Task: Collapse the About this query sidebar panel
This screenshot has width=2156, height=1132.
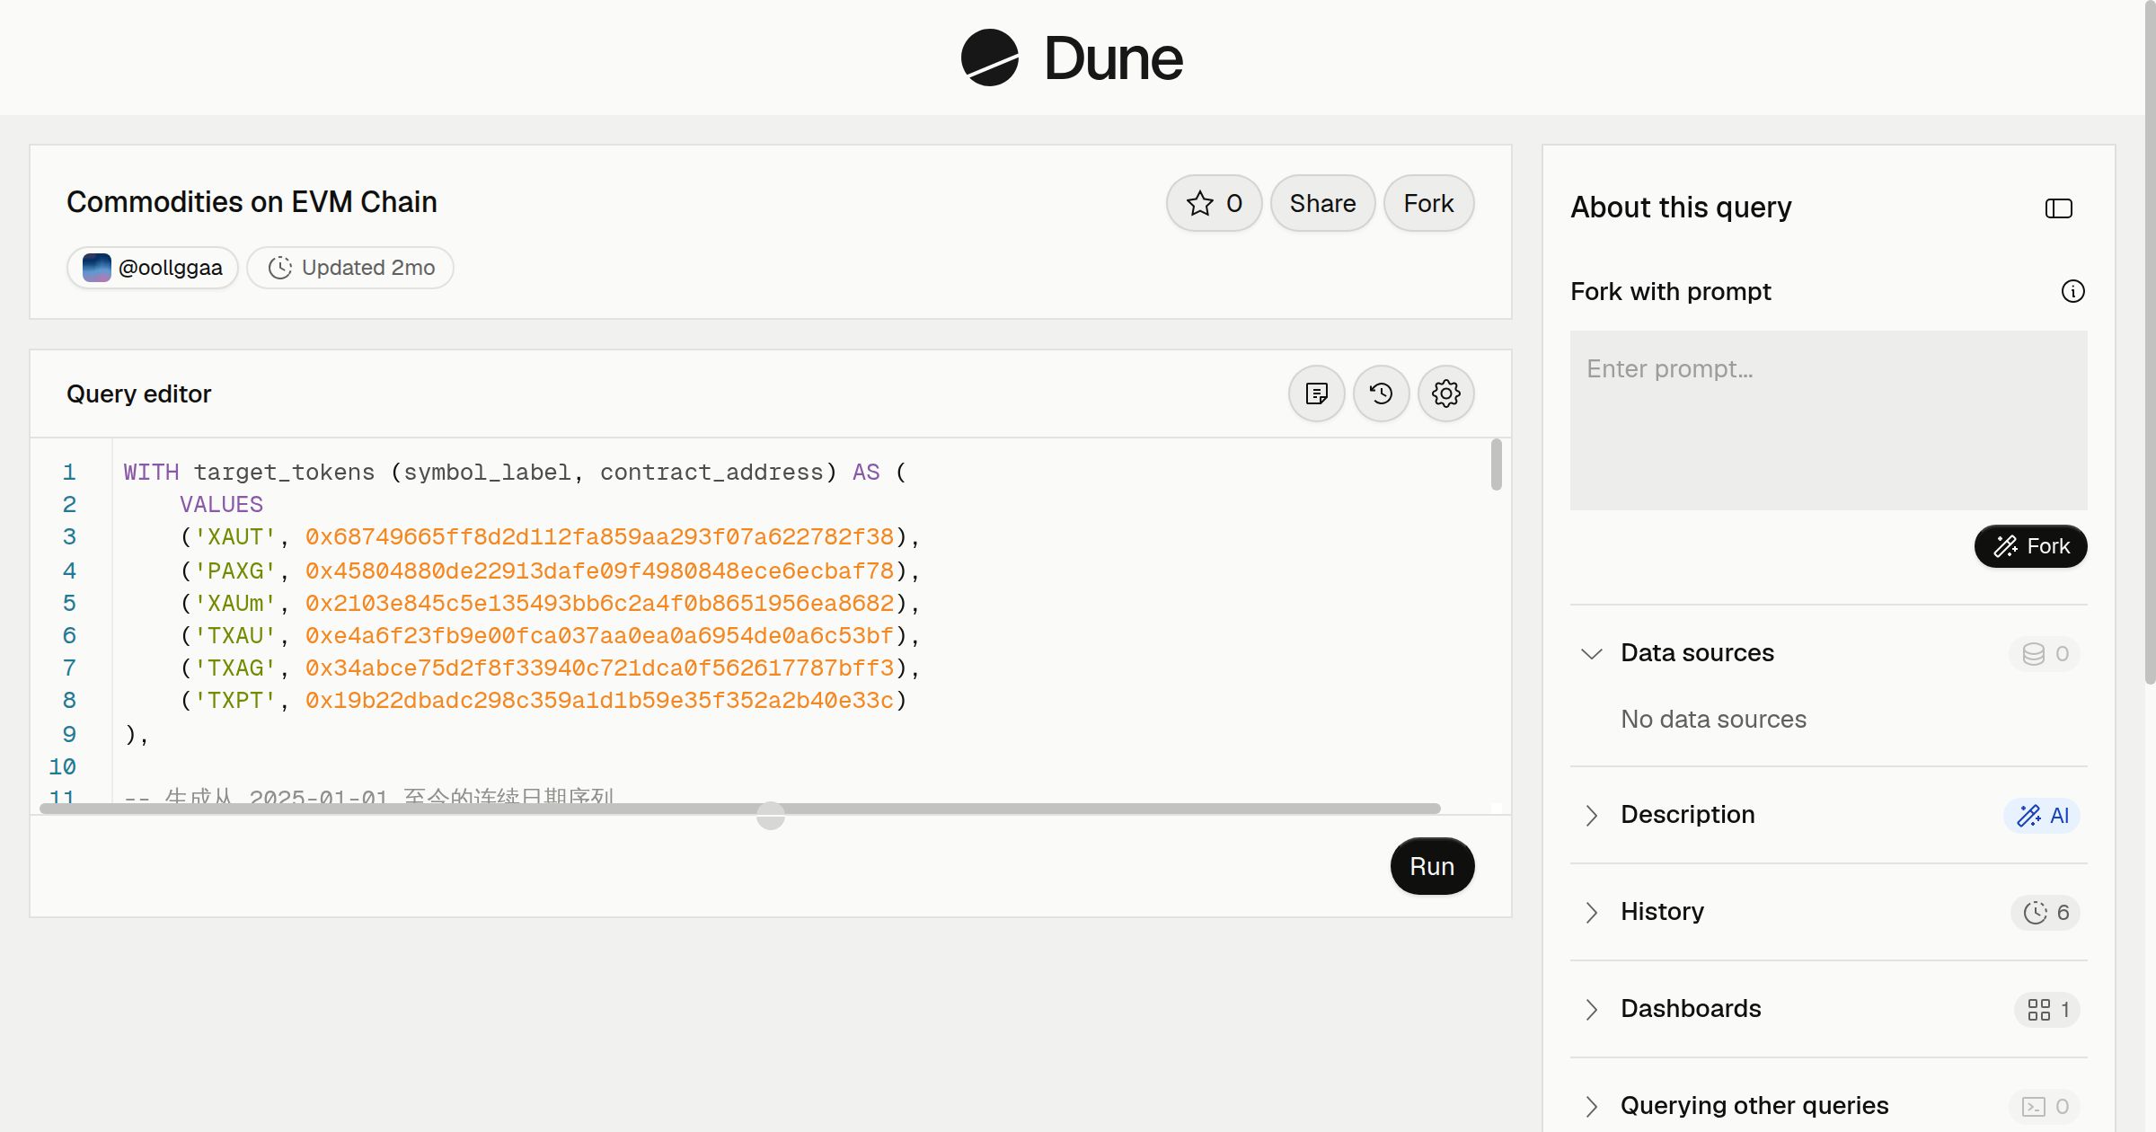Action: [x=2059, y=208]
